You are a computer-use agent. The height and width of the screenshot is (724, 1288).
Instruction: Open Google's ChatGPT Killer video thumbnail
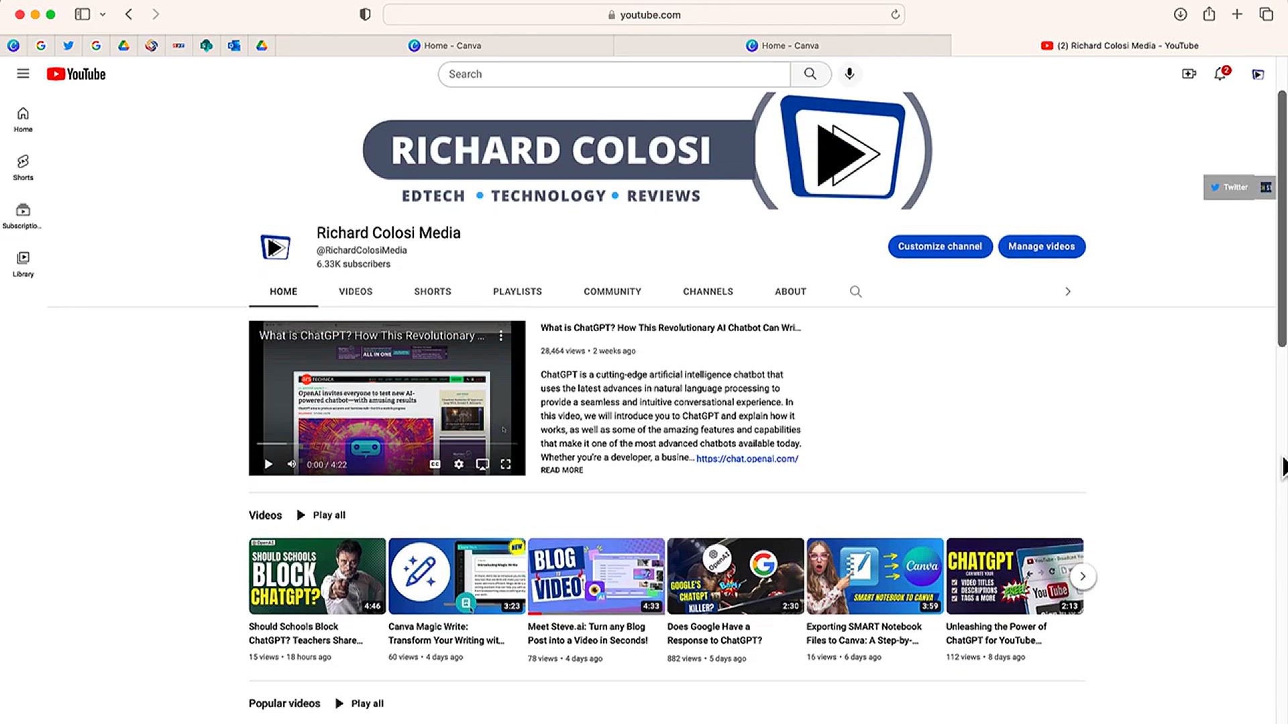pos(735,576)
